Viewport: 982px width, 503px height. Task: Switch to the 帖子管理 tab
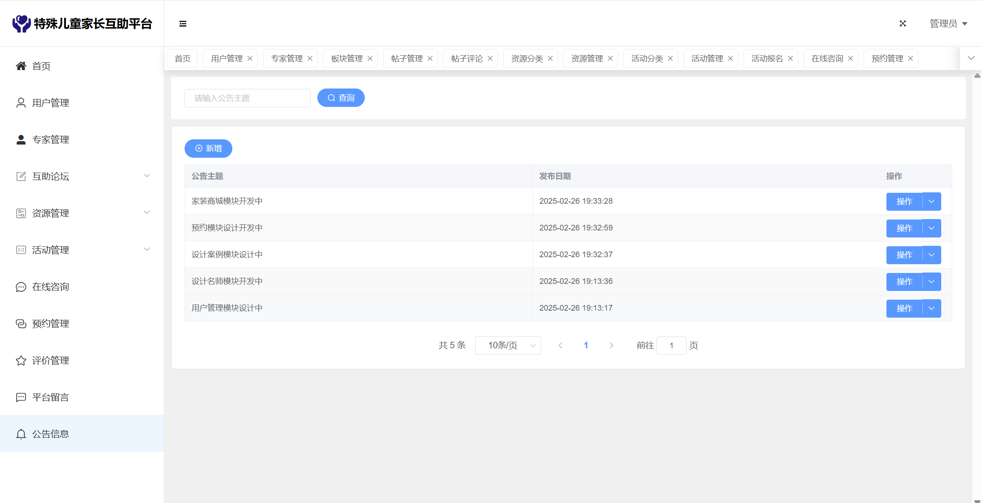pyautogui.click(x=406, y=59)
